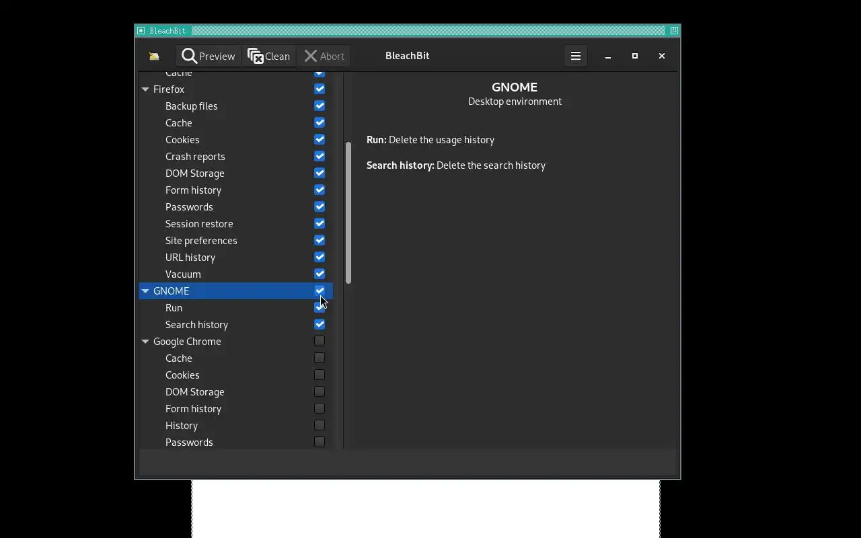Viewport: 861px width, 538px height.
Task: Select the Session restore row
Action: 235,223
